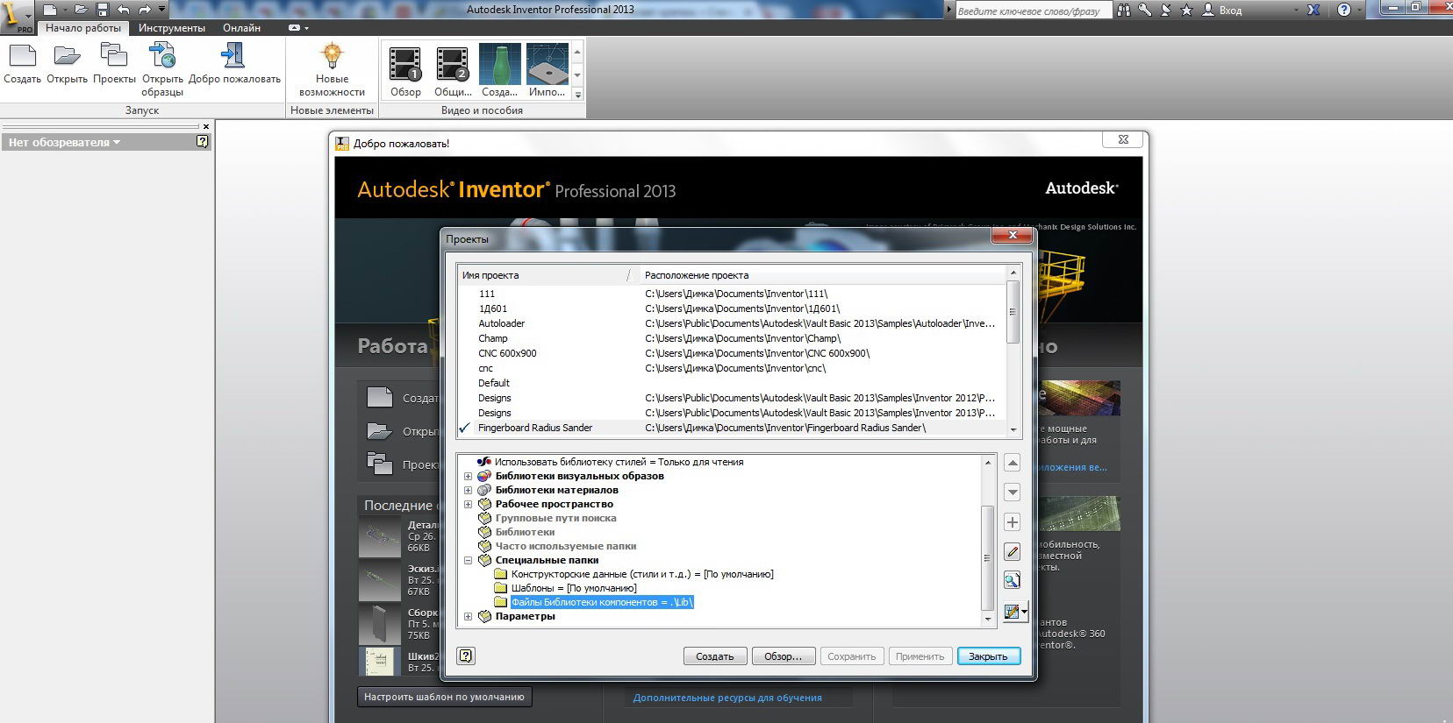
Task: Select CNC 600x900 project row
Action: (x=731, y=353)
